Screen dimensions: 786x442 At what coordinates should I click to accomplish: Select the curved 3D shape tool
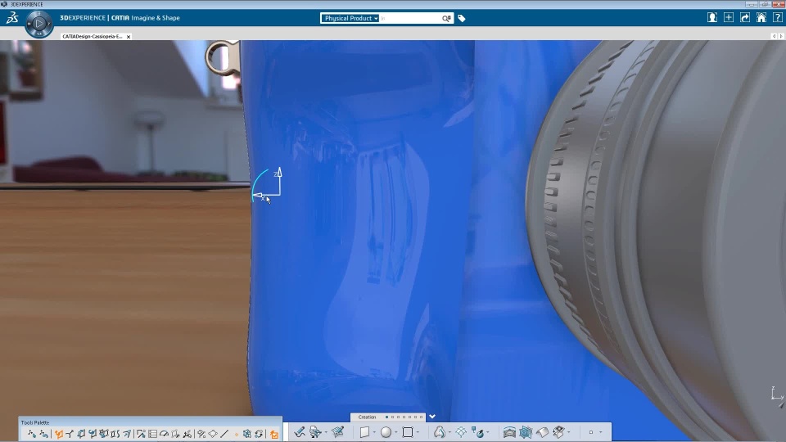[x=439, y=432]
